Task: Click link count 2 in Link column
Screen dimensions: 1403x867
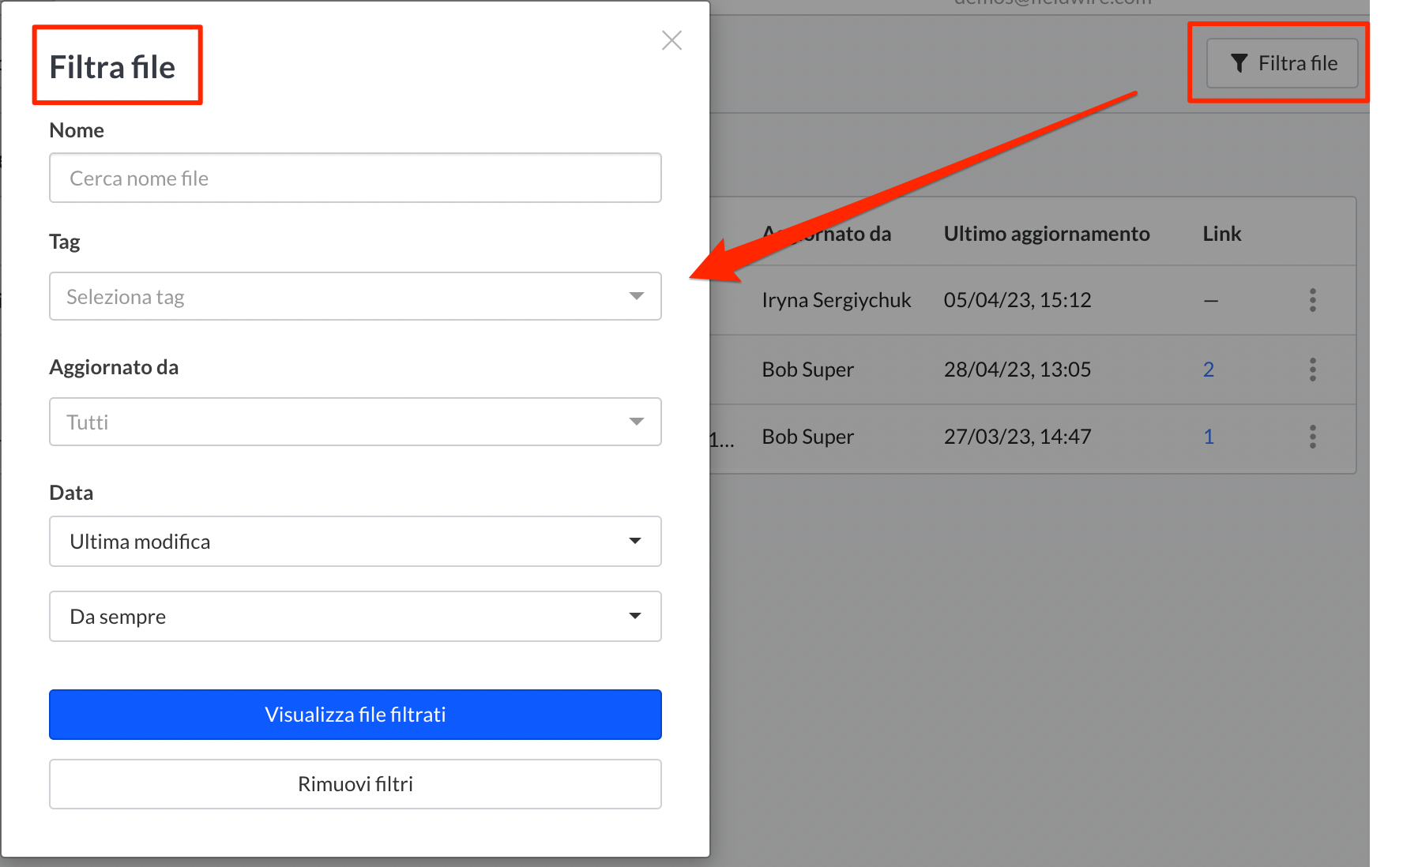Action: click(1208, 370)
